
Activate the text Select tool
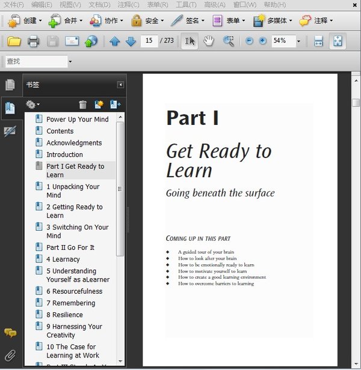tap(189, 41)
